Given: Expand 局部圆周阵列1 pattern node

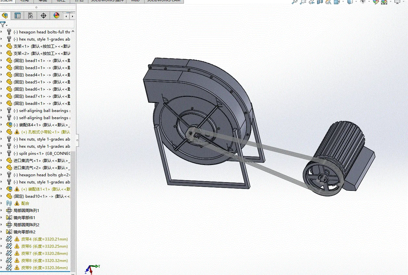Looking at the screenshot, I should point(2,210).
